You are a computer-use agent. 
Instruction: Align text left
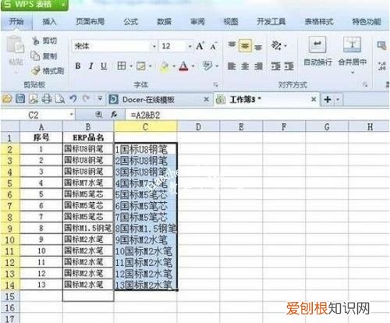tap(232, 66)
